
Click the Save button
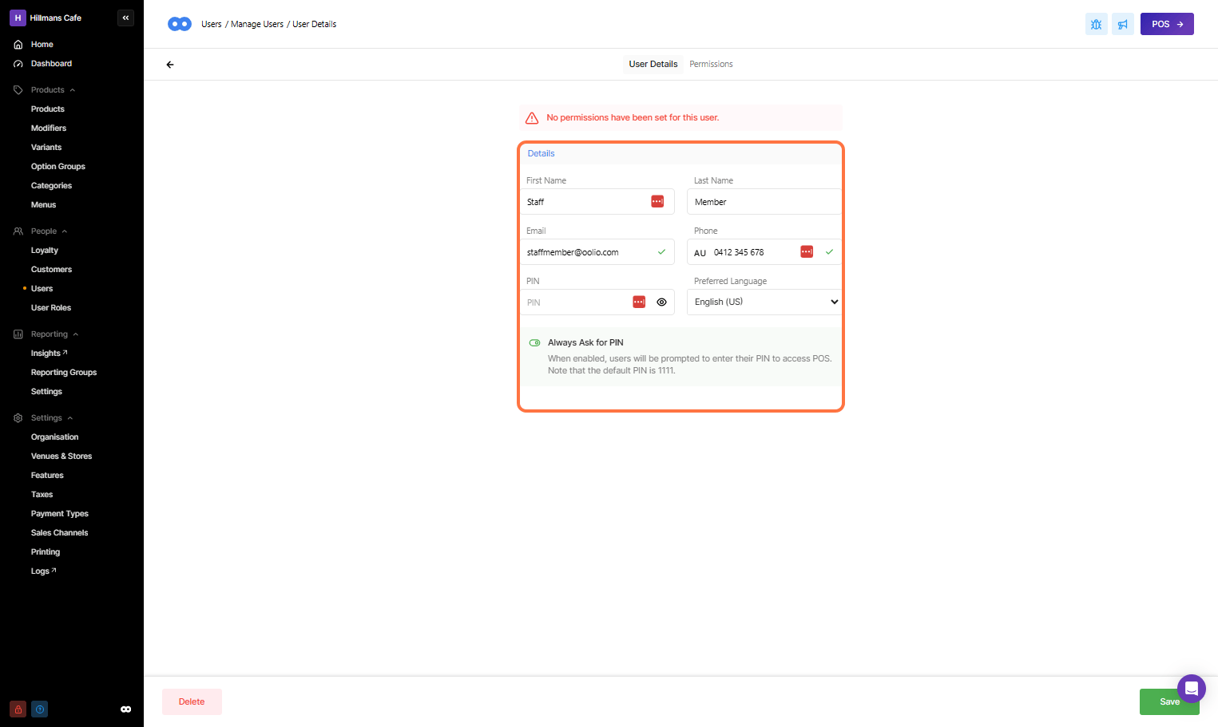pos(1169,701)
